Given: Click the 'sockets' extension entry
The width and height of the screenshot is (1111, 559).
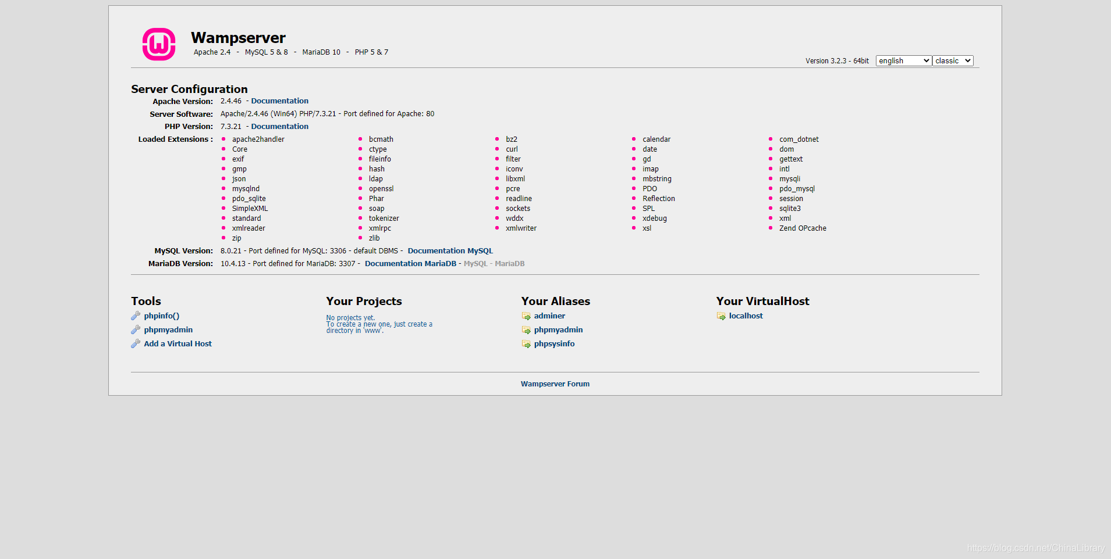Looking at the screenshot, I should pos(518,209).
